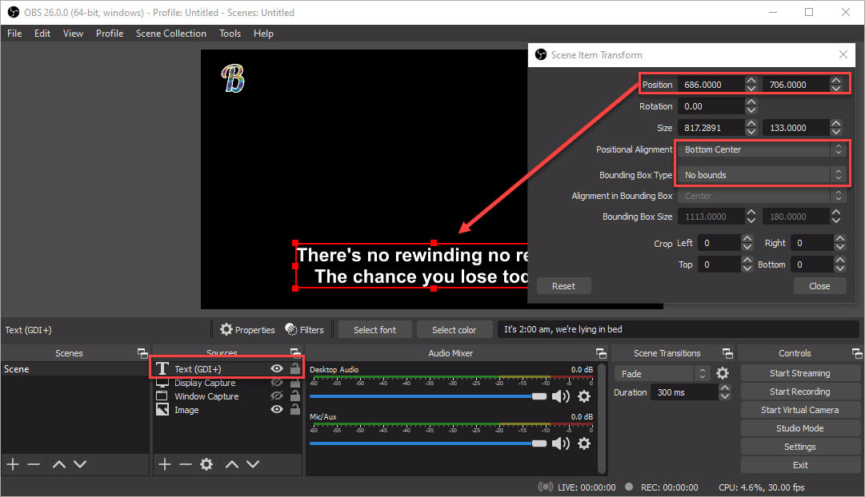Open Filters for Text (GDI+) source

click(305, 329)
